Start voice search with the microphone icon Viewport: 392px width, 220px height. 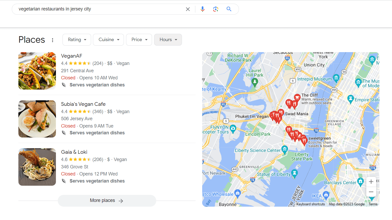coord(202,9)
